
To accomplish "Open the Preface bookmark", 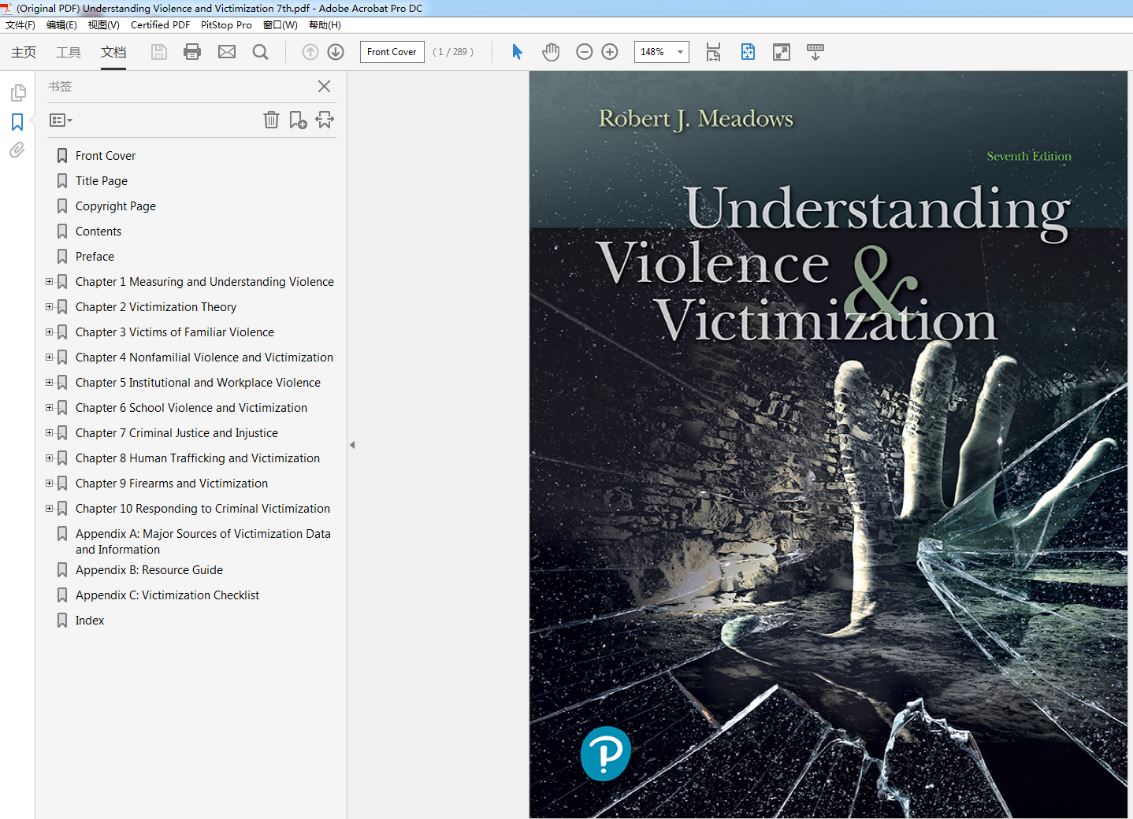I will (x=95, y=257).
